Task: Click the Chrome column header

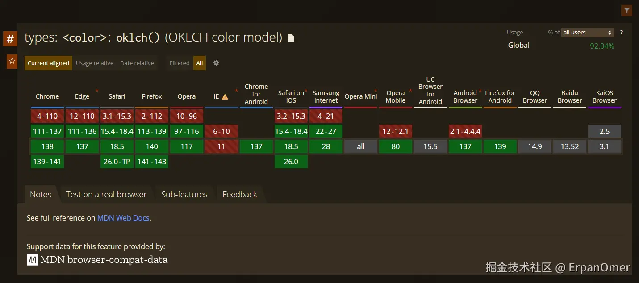Action: [x=47, y=96]
